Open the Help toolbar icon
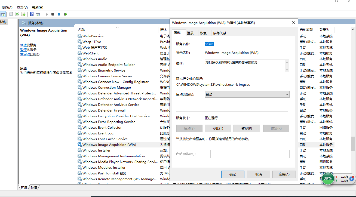The height and width of the screenshot is (197, 356). click(32, 14)
